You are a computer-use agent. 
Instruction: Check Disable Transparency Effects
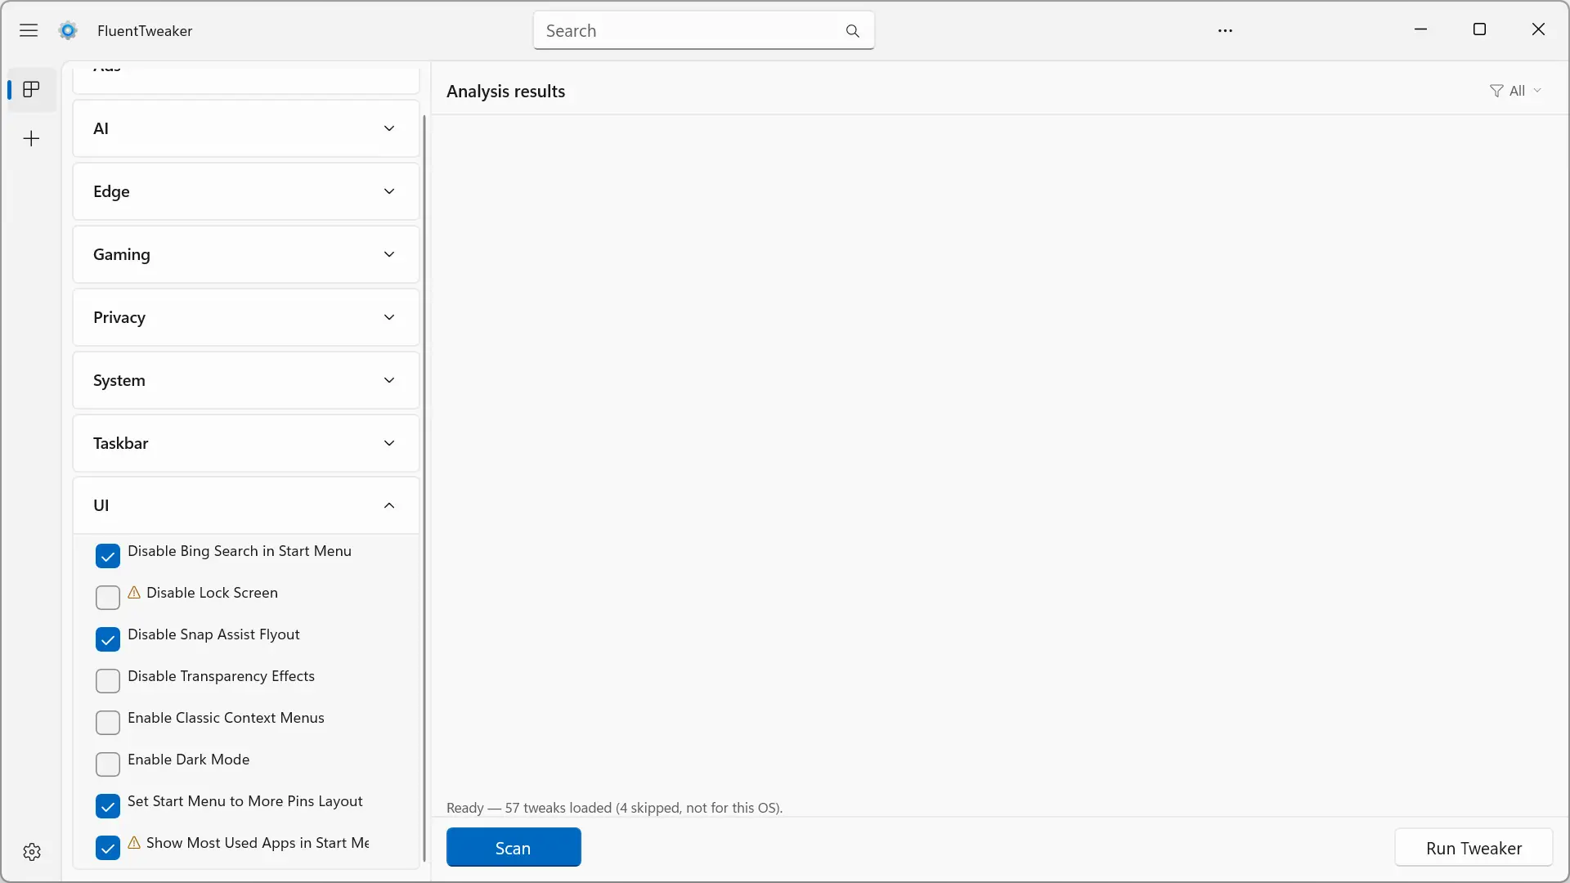(108, 681)
